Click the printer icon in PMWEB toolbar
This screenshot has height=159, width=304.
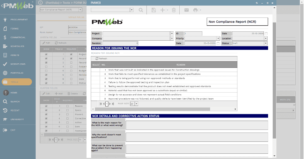(x=195, y=10)
